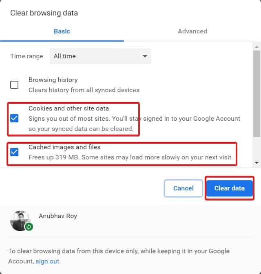
Task: Open the Time range 'All time' dropdown
Action: coord(100,56)
